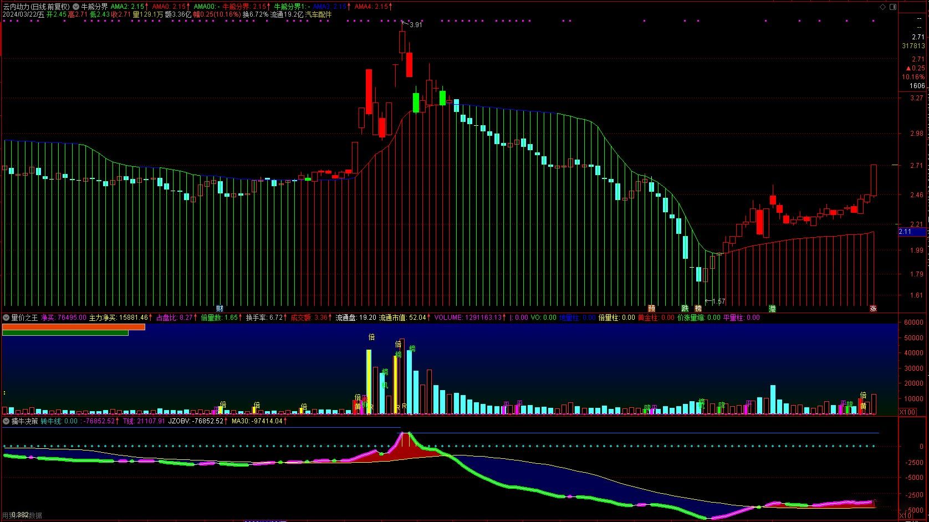Click the green bar below the orange bar
The width and height of the screenshot is (929, 522).
pos(65,333)
